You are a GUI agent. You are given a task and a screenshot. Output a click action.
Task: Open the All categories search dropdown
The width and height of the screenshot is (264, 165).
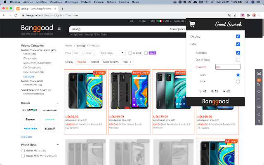click(177, 29)
